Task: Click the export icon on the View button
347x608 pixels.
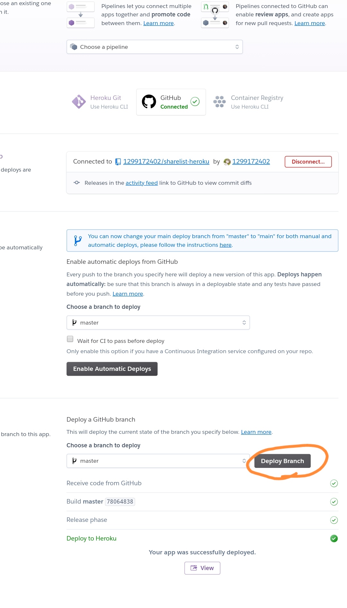Action: [194, 568]
